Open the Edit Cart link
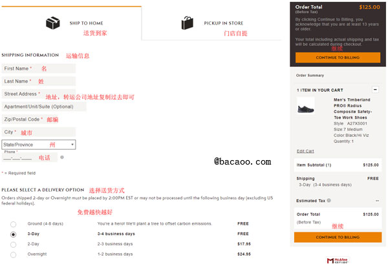Image resolution: width=388 pixels, height=264 pixels. click(305, 151)
